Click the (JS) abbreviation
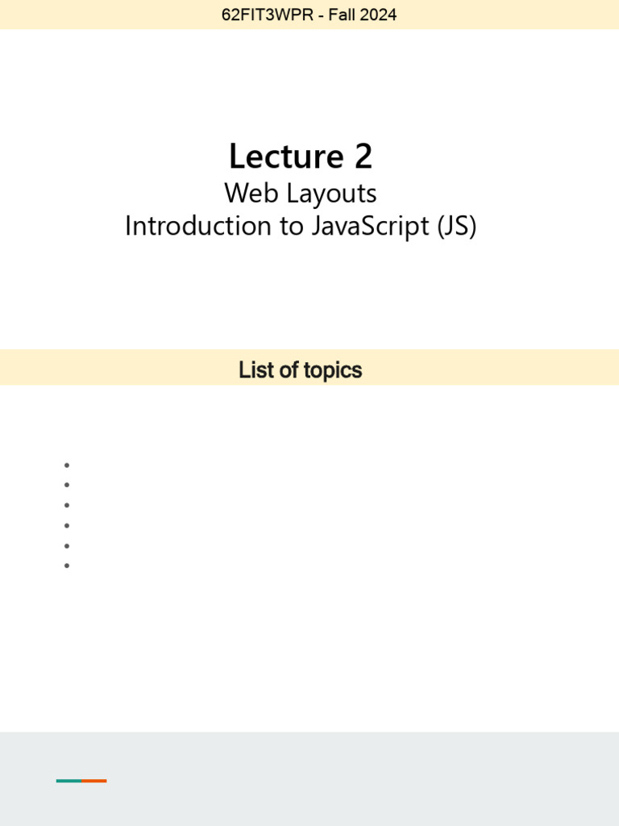This screenshot has height=826, width=619. (457, 226)
